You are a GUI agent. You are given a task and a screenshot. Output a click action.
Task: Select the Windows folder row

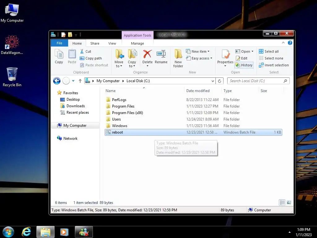click(193, 126)
